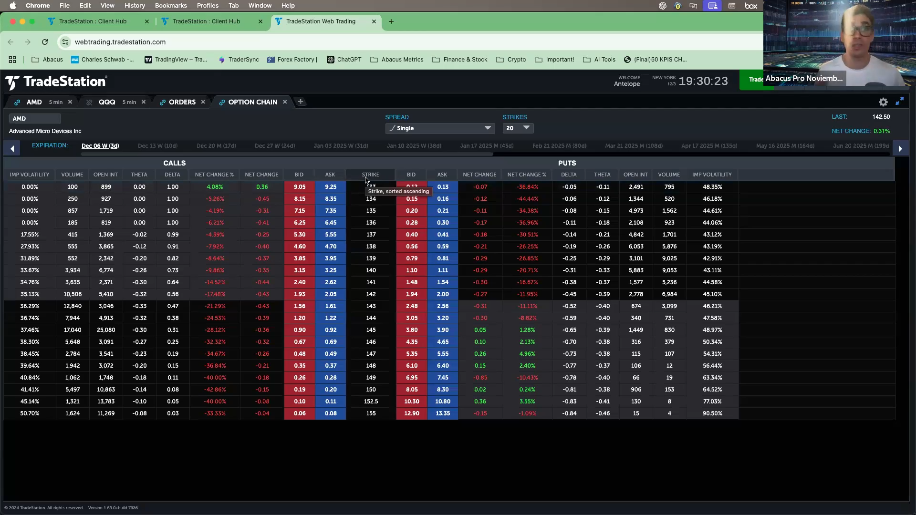Add a new workspace tab with plus

click(301, 102)
